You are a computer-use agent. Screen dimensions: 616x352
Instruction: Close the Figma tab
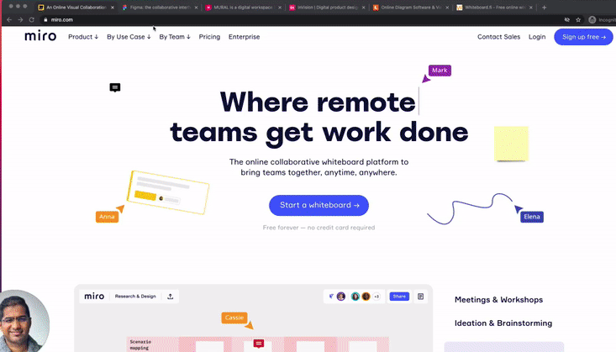click(196, 8)
